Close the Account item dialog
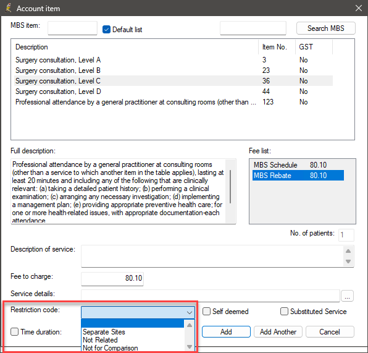The height and width of the screenshot is (353, 368). (x=358, y=8)
